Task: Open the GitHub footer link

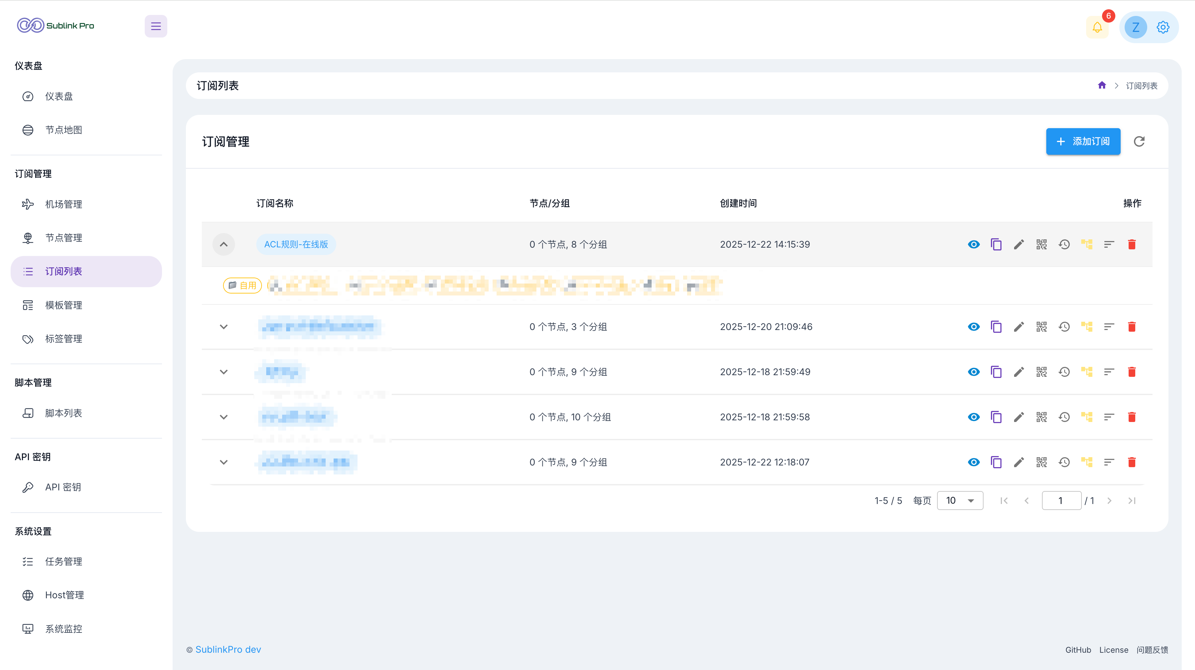Action: 1077,650
